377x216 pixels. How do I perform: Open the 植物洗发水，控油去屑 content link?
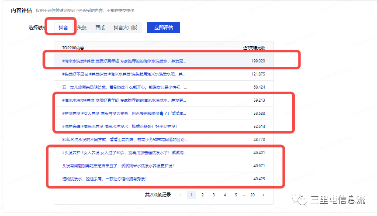coord(104,178)
